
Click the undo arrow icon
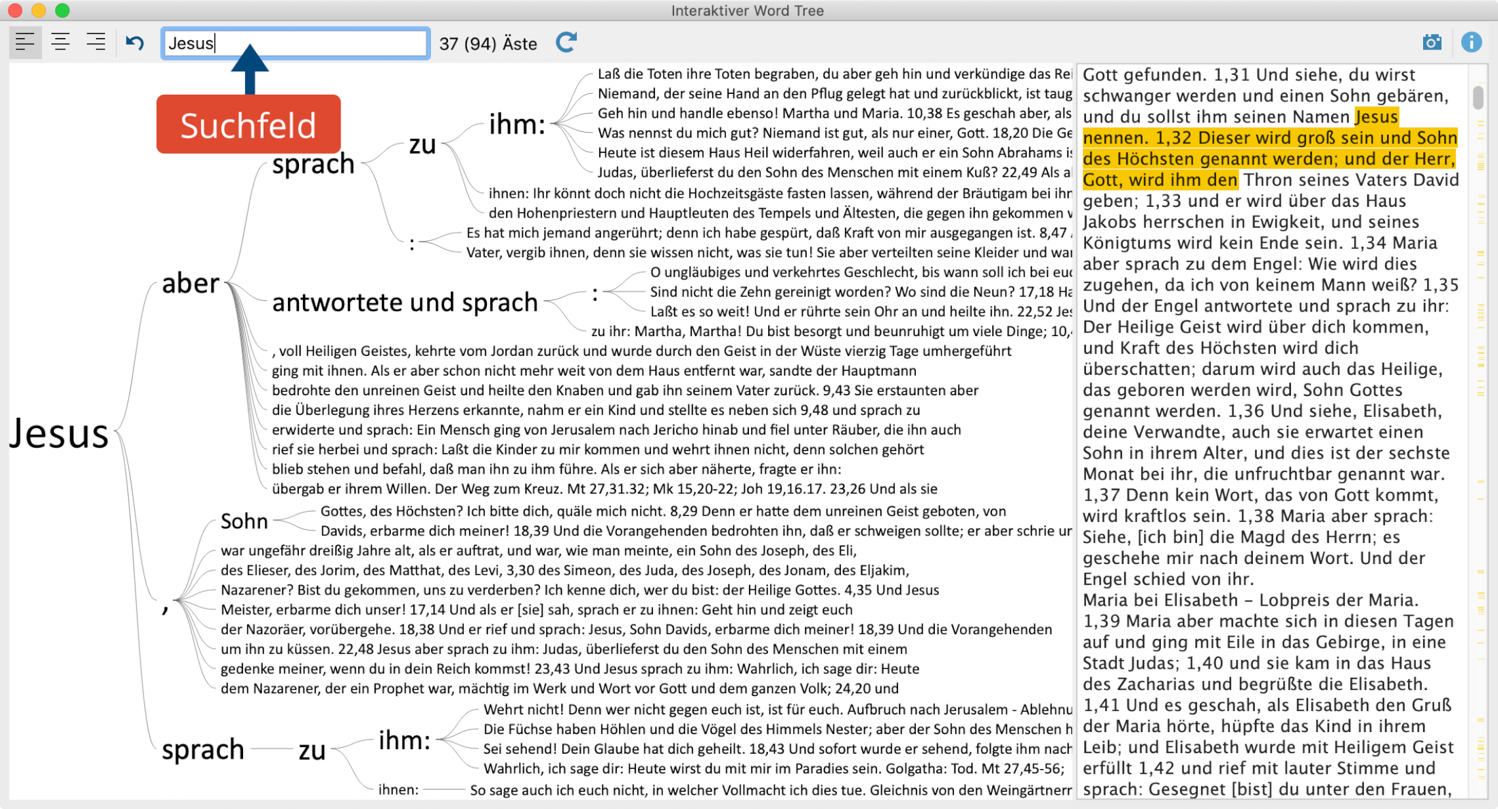pos(135,44)
